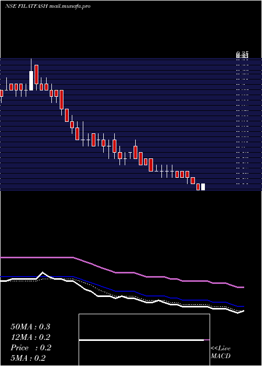The width and height of the screenshot is (262, 366).
Task: Click the 'Price : 0.2' label
Action: coord(30,348)
